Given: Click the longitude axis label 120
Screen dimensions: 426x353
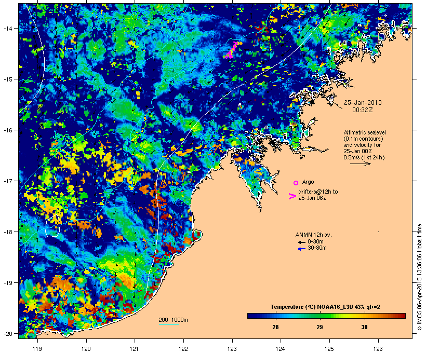Looking at the screenshot, I should (86, 349).
